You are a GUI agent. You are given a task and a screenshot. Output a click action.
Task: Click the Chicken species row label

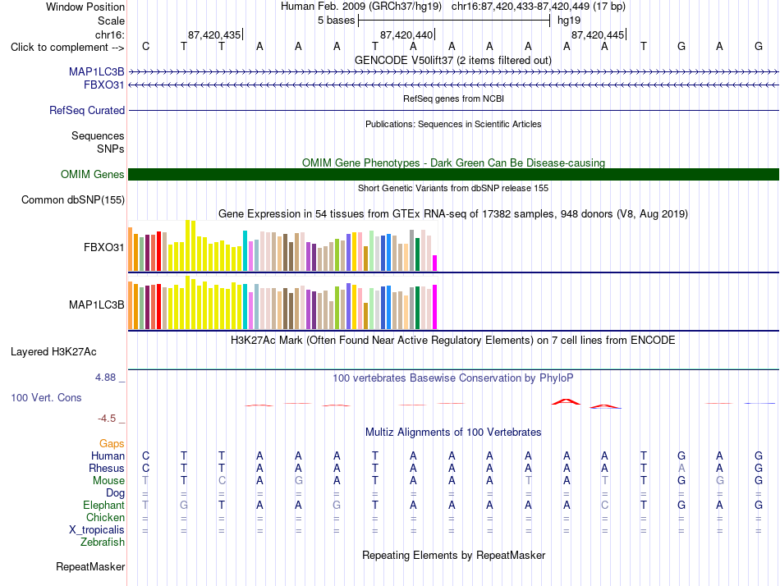coord(105,518)
